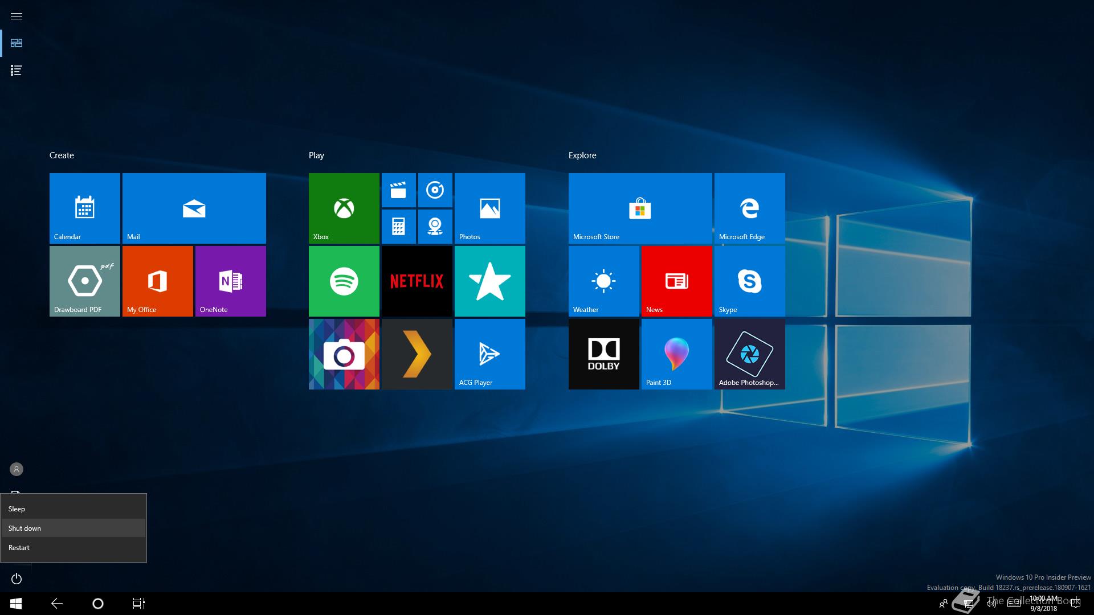Open the News tile
The height and width of the screenshot is (615, 1094).
(x=677, y=281)
